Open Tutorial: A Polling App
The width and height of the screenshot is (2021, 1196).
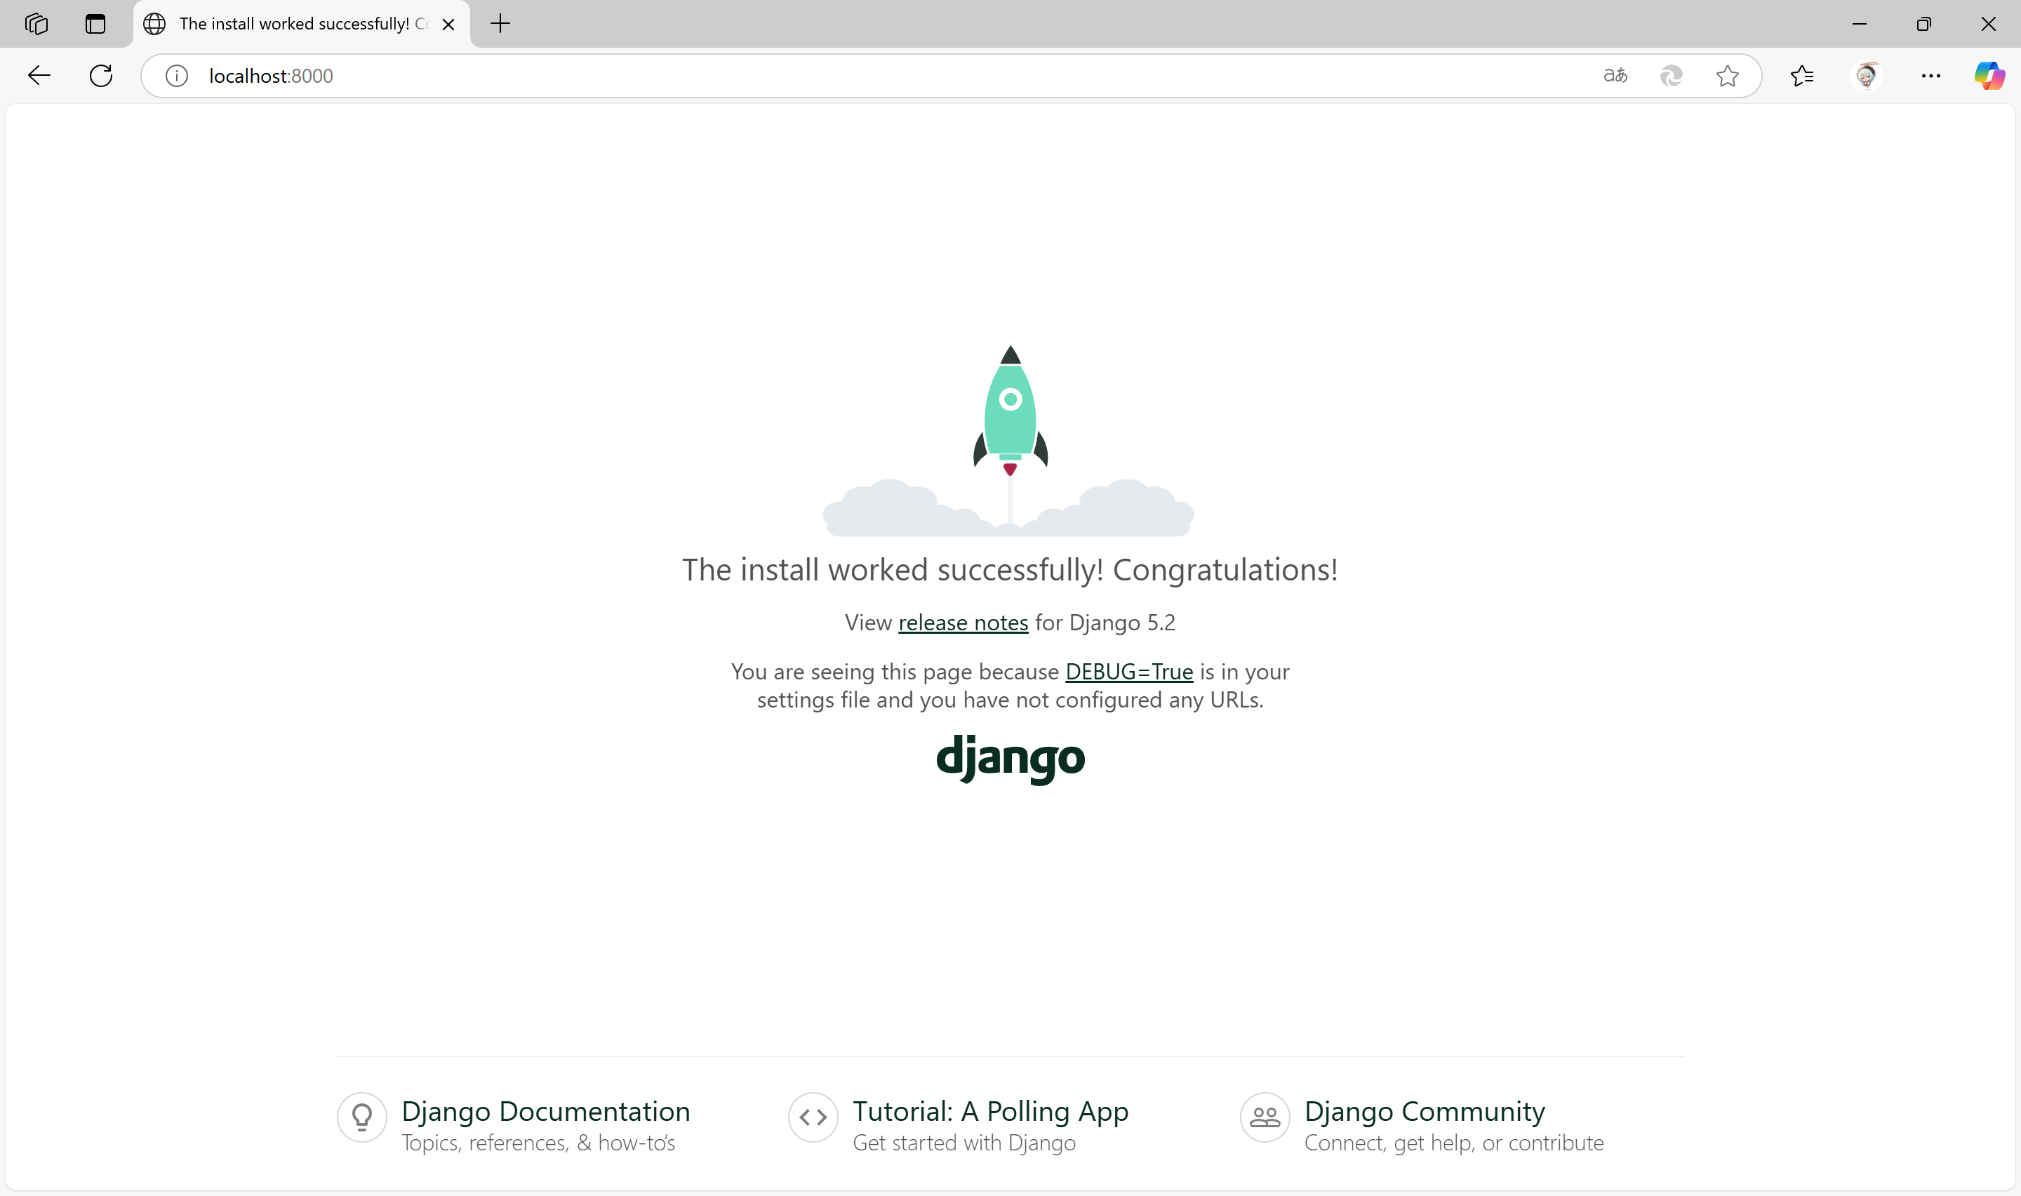click(990, 1111)
